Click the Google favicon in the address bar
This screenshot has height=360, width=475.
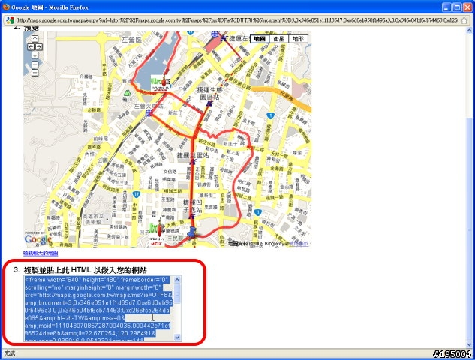(10, 20)
